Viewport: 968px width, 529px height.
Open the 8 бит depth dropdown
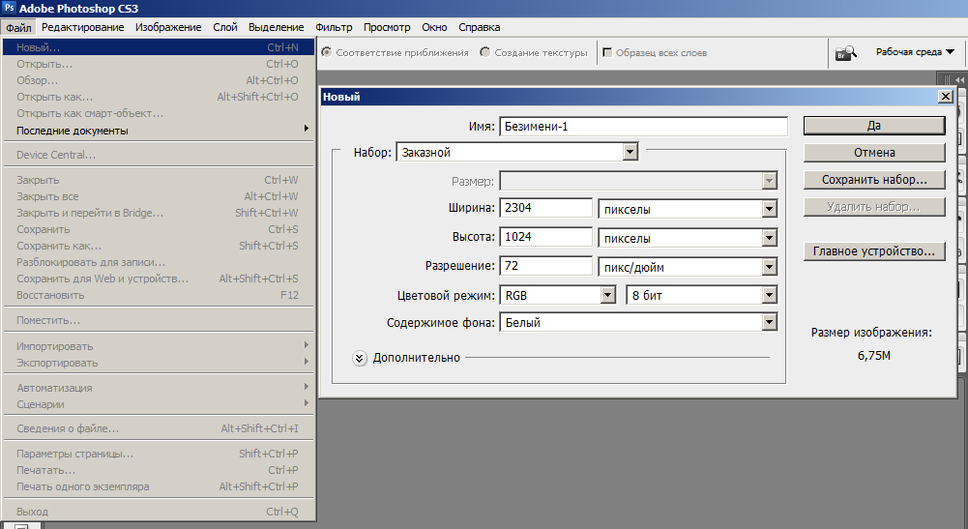click(769, 296)
